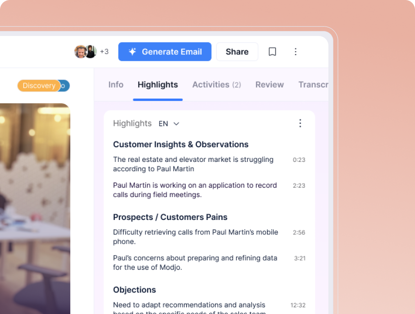The height and width of the screenshot is (314, 415).
Task: Jump to timestamp 2:56
Action: click(x=299, y=232)
